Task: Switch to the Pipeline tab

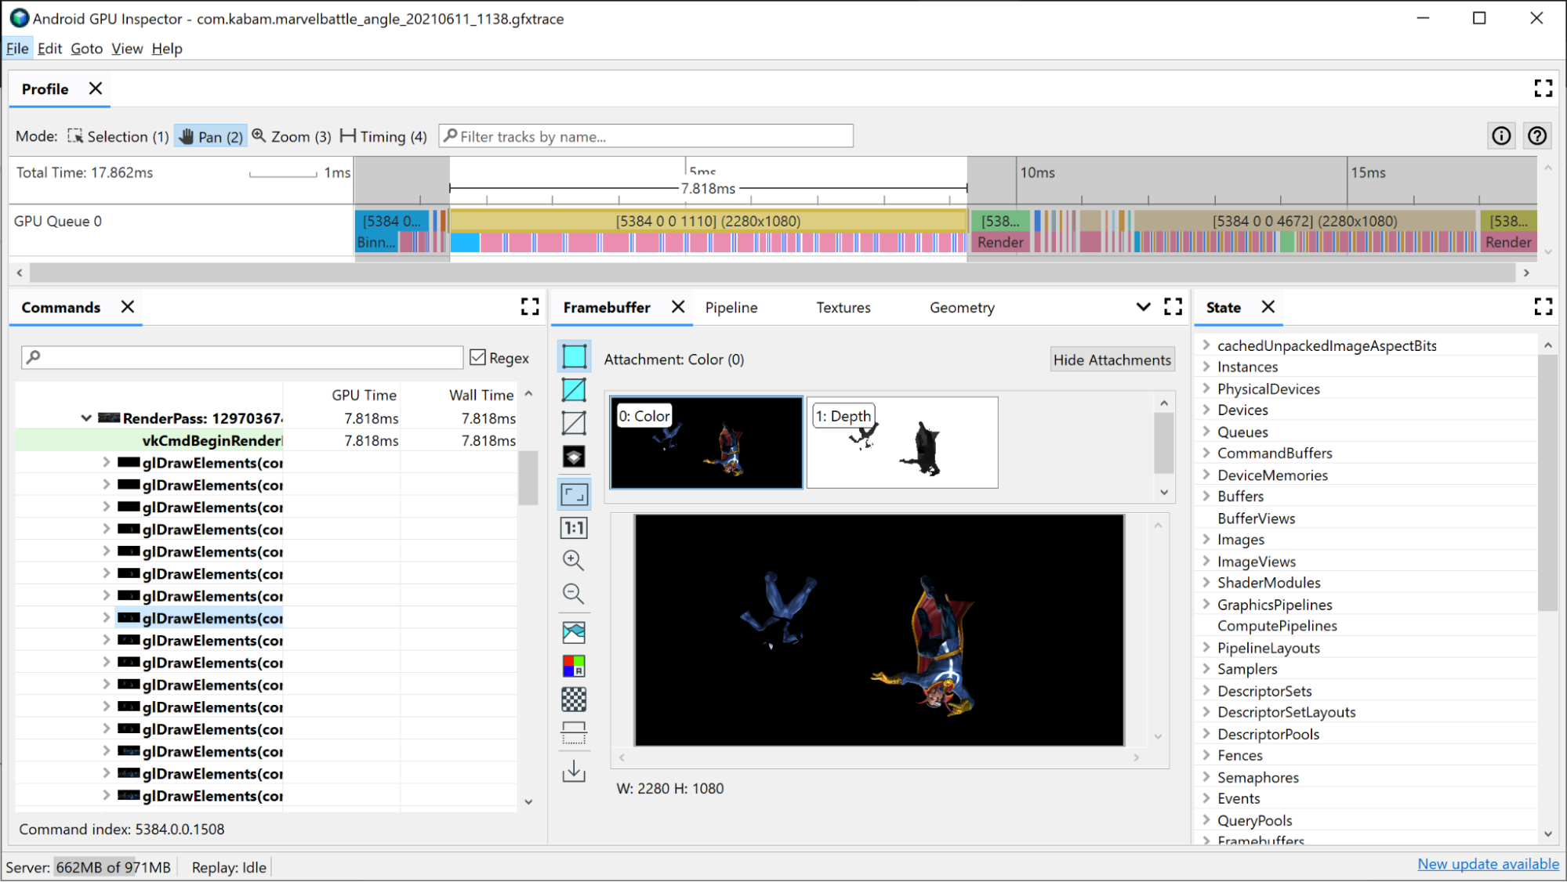Action: click(732, 308)
